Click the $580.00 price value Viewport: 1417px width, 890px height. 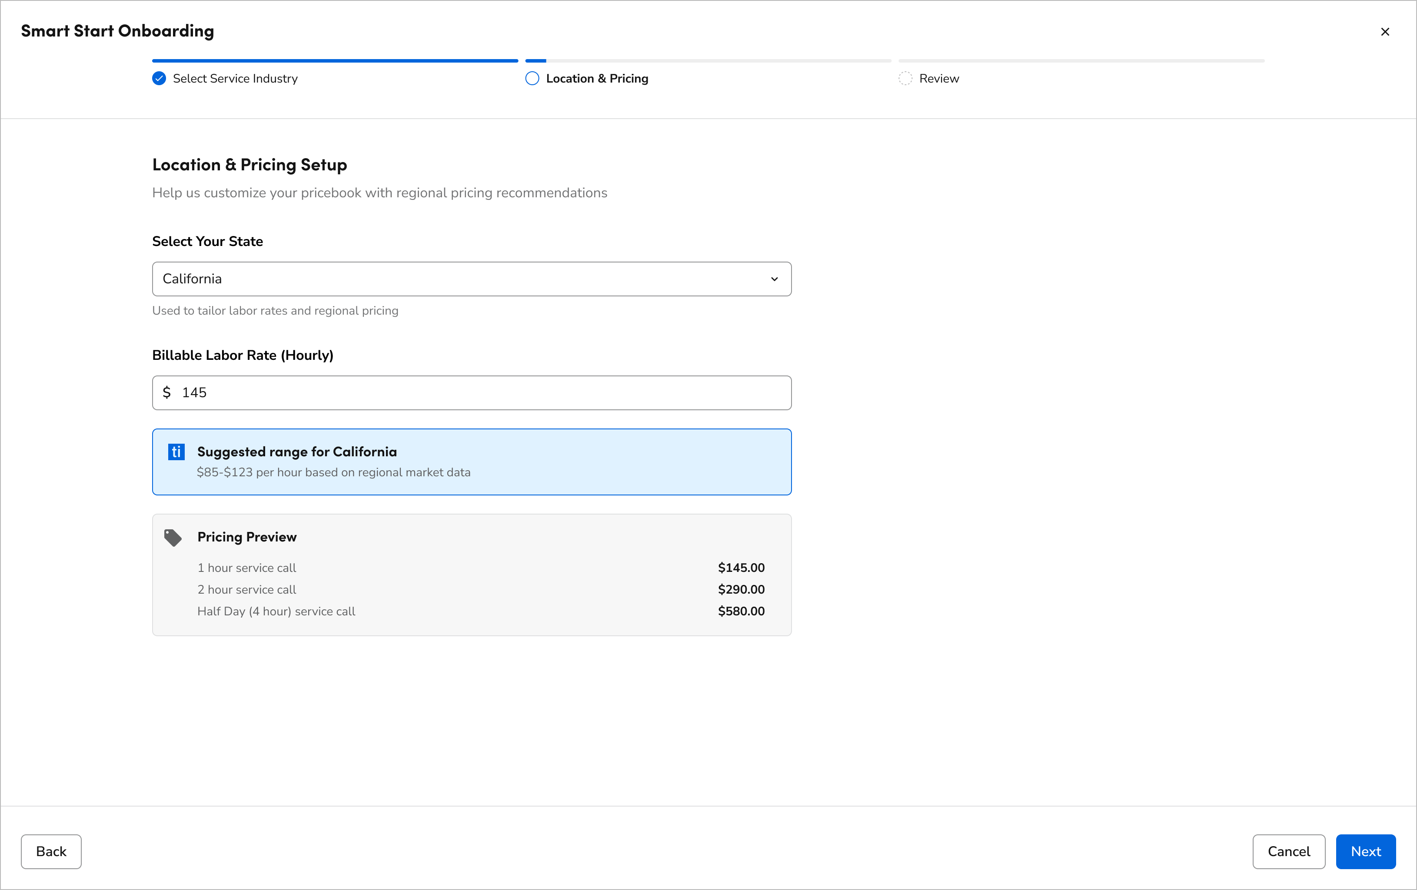coord(741,611)
